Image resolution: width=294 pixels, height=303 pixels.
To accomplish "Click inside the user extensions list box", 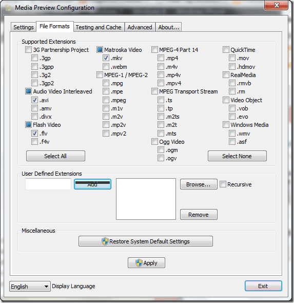I will coord(146,199).
